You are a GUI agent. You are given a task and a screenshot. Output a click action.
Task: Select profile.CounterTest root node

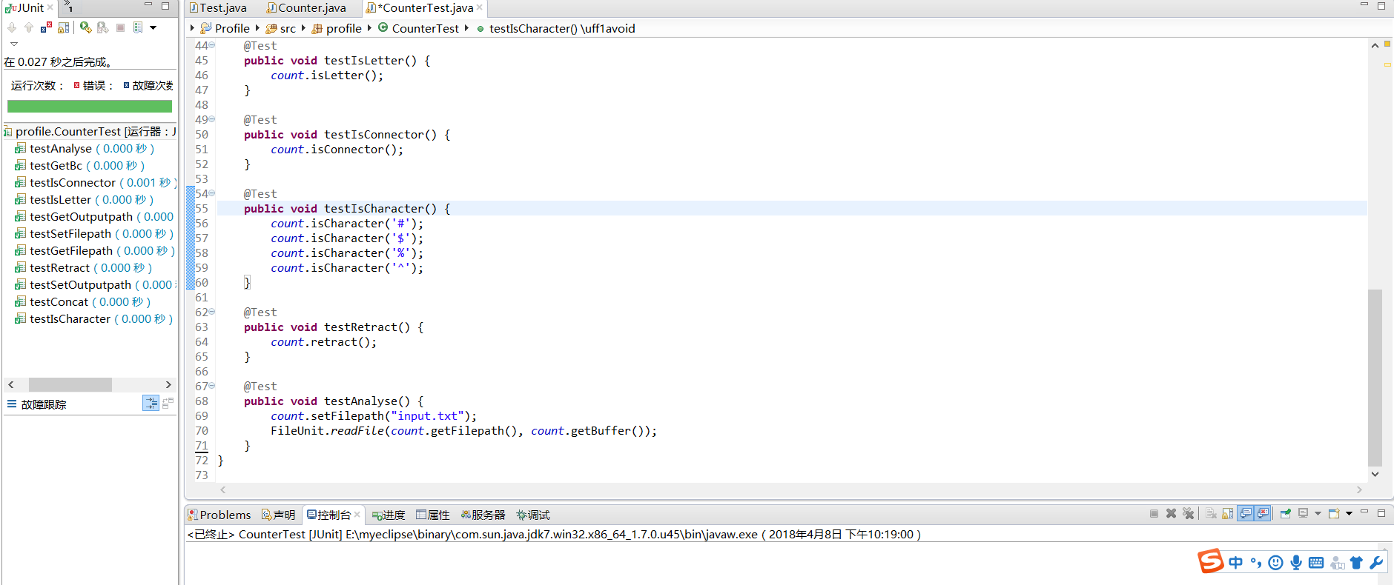tap(90, 131)
